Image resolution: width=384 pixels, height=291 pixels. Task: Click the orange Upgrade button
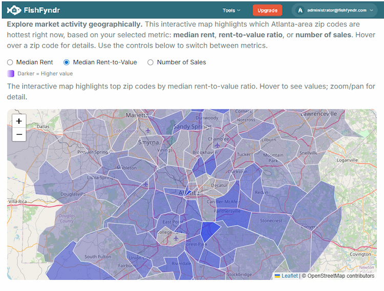(267, 10)
